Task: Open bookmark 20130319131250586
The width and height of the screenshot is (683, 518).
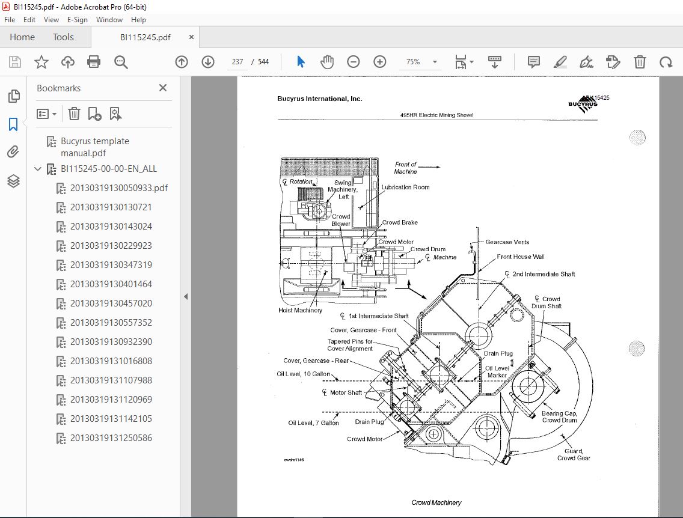Action: tap(111, 438)
